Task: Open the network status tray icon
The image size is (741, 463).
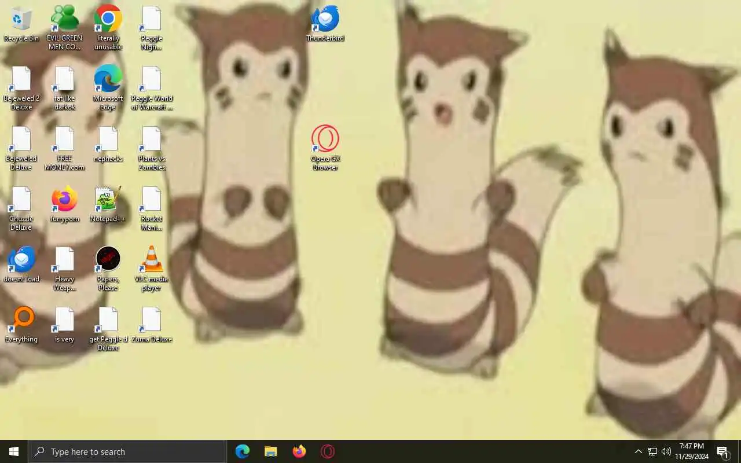Action: tap(652, 451)
